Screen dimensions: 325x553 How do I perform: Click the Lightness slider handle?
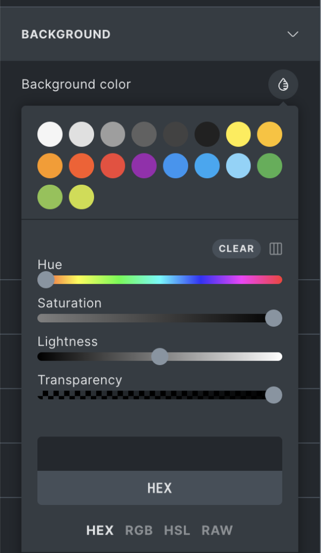160,356
